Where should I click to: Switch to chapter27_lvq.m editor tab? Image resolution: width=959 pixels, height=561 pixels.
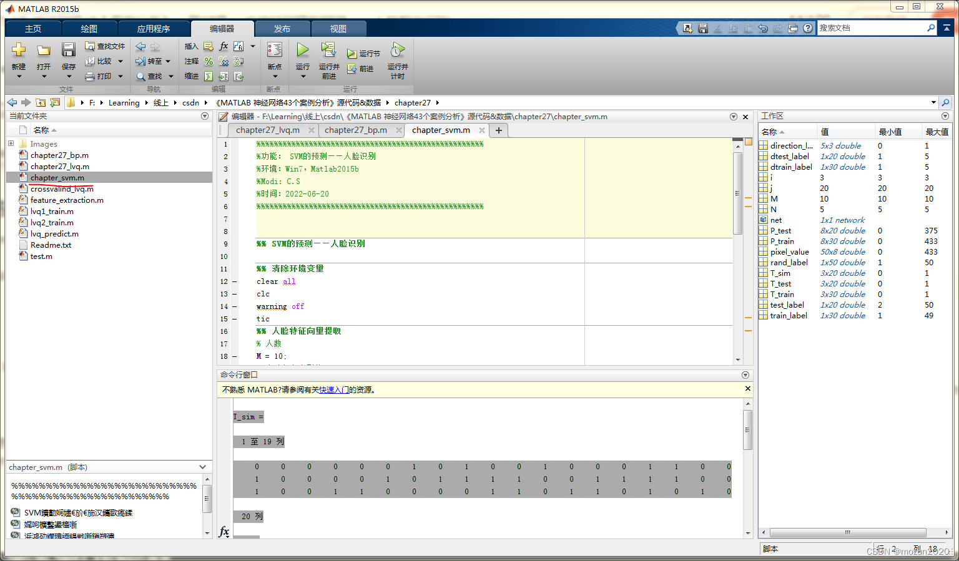point(268,130)
